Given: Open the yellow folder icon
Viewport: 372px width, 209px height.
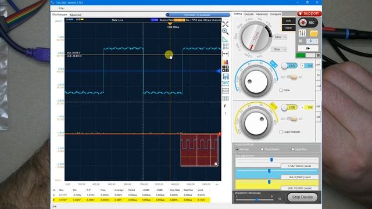Looking at the screenshot, I should coord(314,33).
